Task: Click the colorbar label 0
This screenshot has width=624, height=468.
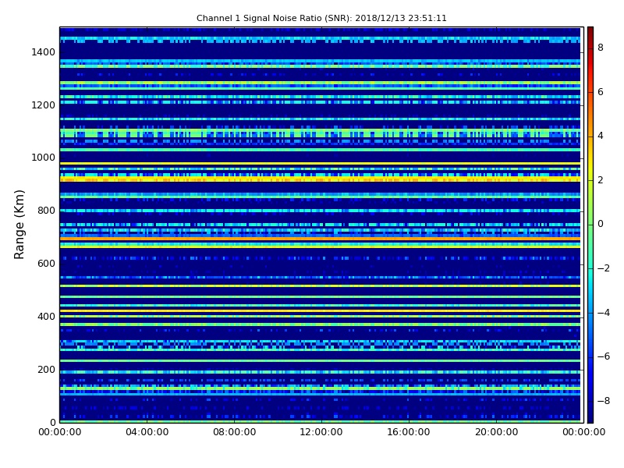Action: 601,224
